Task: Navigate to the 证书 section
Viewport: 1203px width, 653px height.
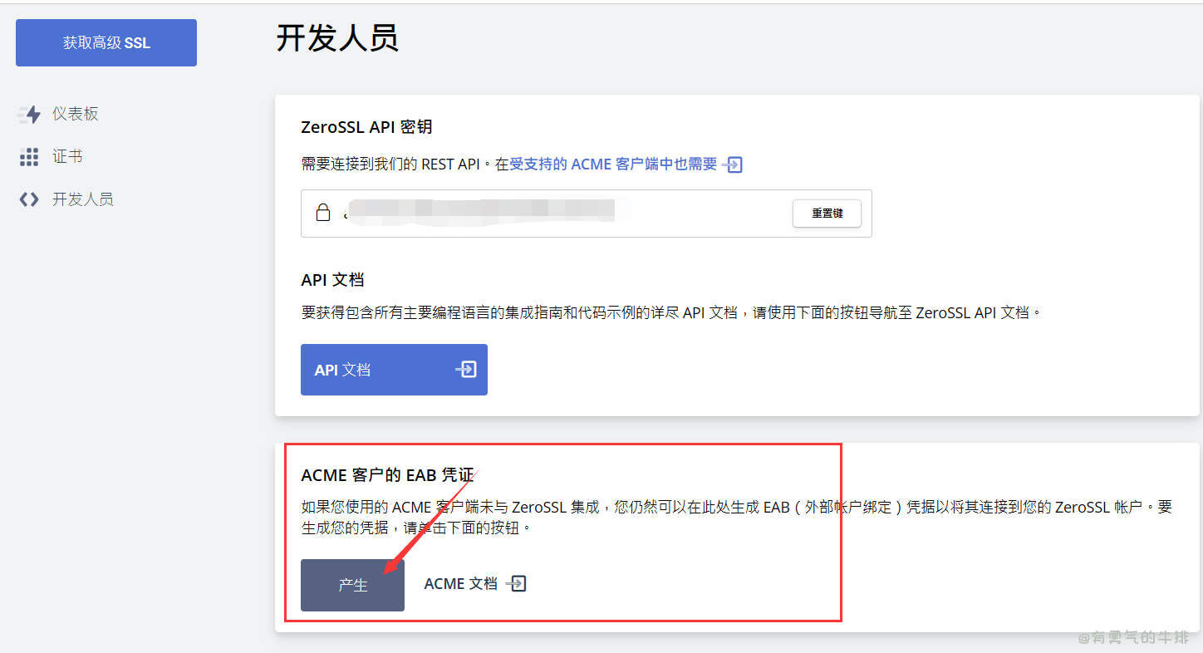Action: coord(69,156)
